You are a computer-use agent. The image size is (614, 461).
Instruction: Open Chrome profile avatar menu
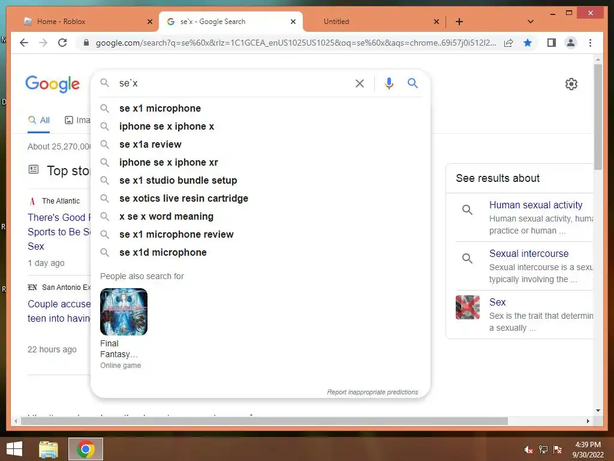tap(571, 43)
